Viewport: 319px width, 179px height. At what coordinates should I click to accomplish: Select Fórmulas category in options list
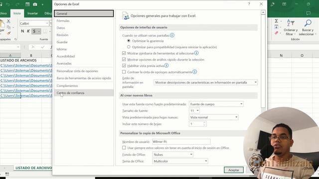[84, 21]
